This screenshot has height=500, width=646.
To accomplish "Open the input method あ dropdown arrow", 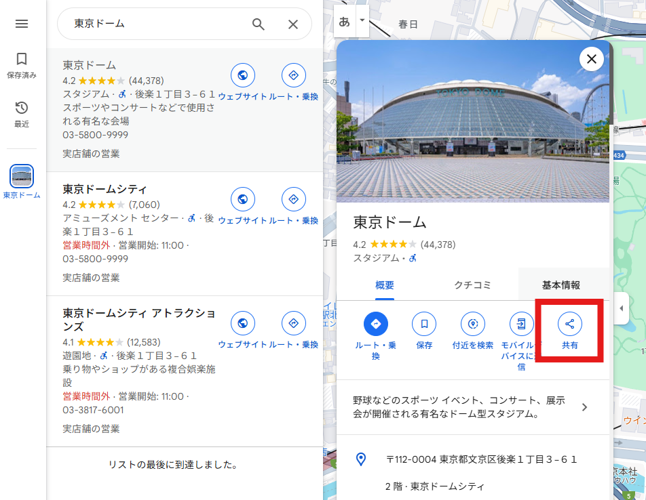I will coord(362,20).
